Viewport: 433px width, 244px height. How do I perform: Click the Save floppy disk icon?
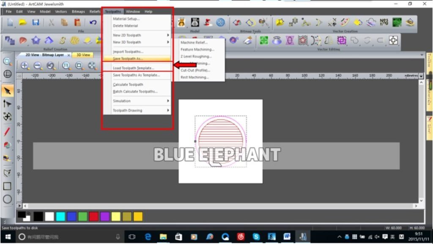(x=36, y=23)
